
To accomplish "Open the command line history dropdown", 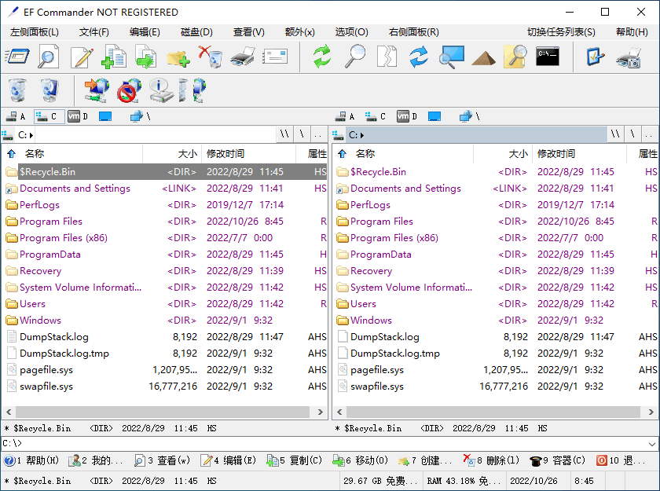I will pyautogui.click(x=652, y=444).
